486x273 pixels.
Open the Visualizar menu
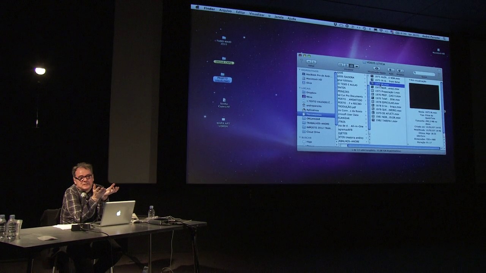256,14
